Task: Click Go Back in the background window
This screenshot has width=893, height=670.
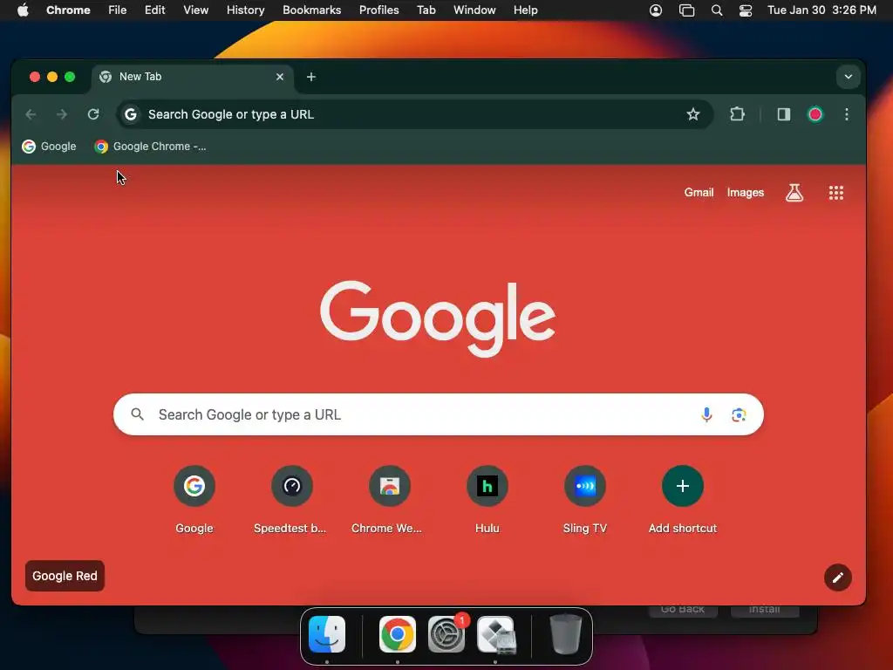Action: point(682,610)
